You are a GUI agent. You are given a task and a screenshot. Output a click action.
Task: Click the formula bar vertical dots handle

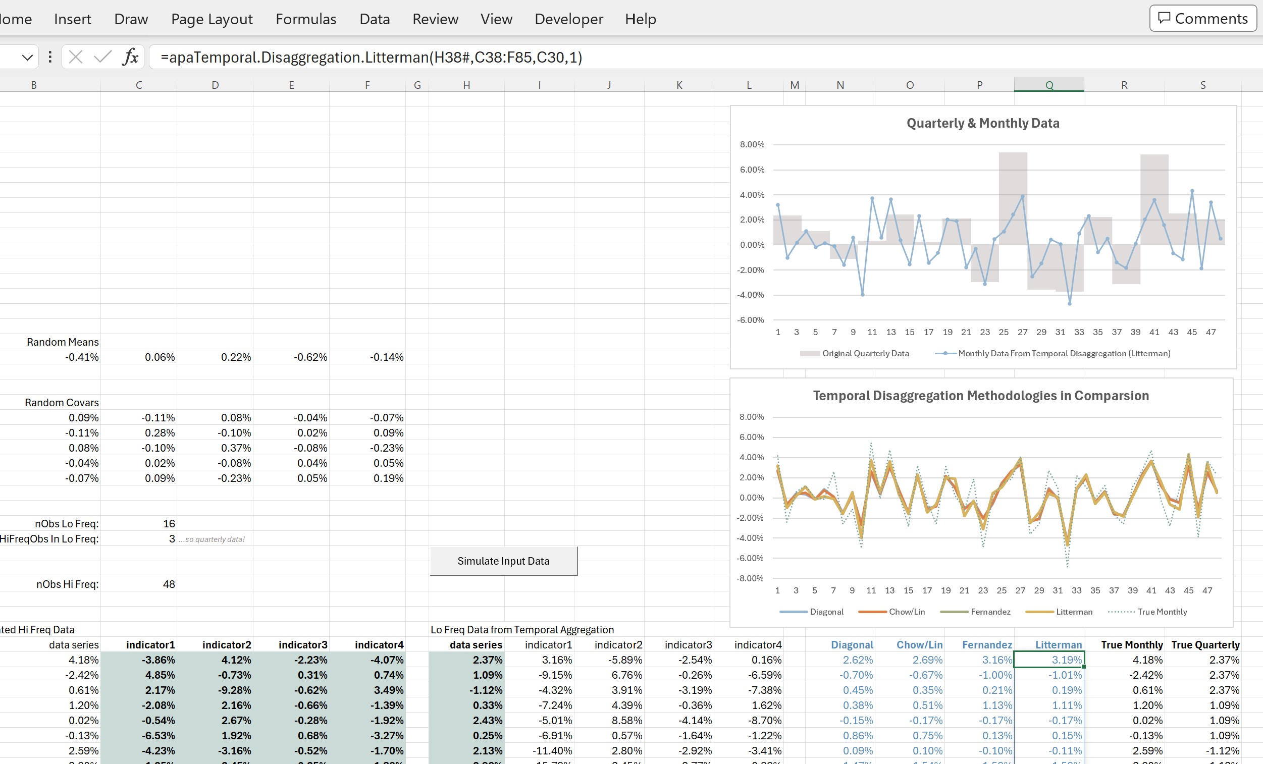[x=49, y=57]
